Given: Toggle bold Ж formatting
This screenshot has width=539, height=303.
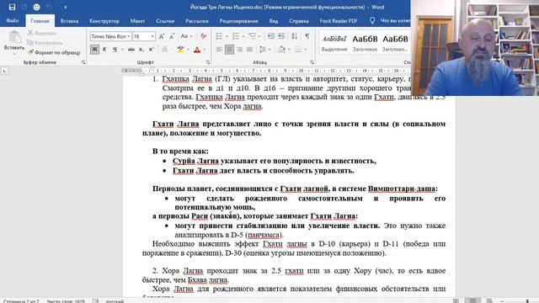Looking at the screenshot, I should (x=94, y=50).
